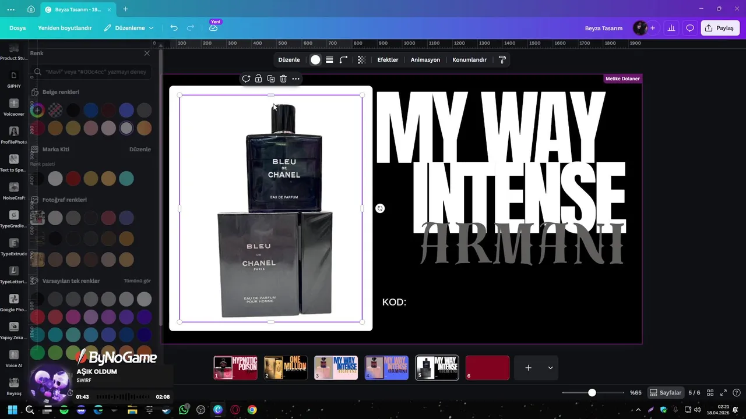Open the browser three-dot menu
This screenshot has height=419, width=746.
point(11,9)
